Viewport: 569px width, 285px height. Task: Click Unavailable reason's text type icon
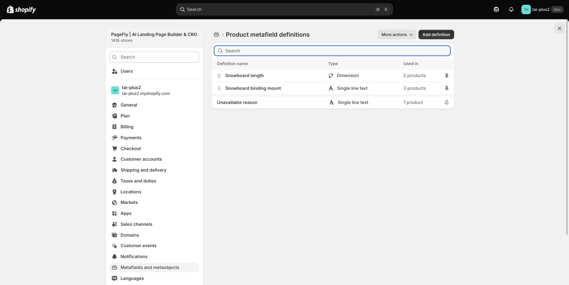click(x=331, y=103)
